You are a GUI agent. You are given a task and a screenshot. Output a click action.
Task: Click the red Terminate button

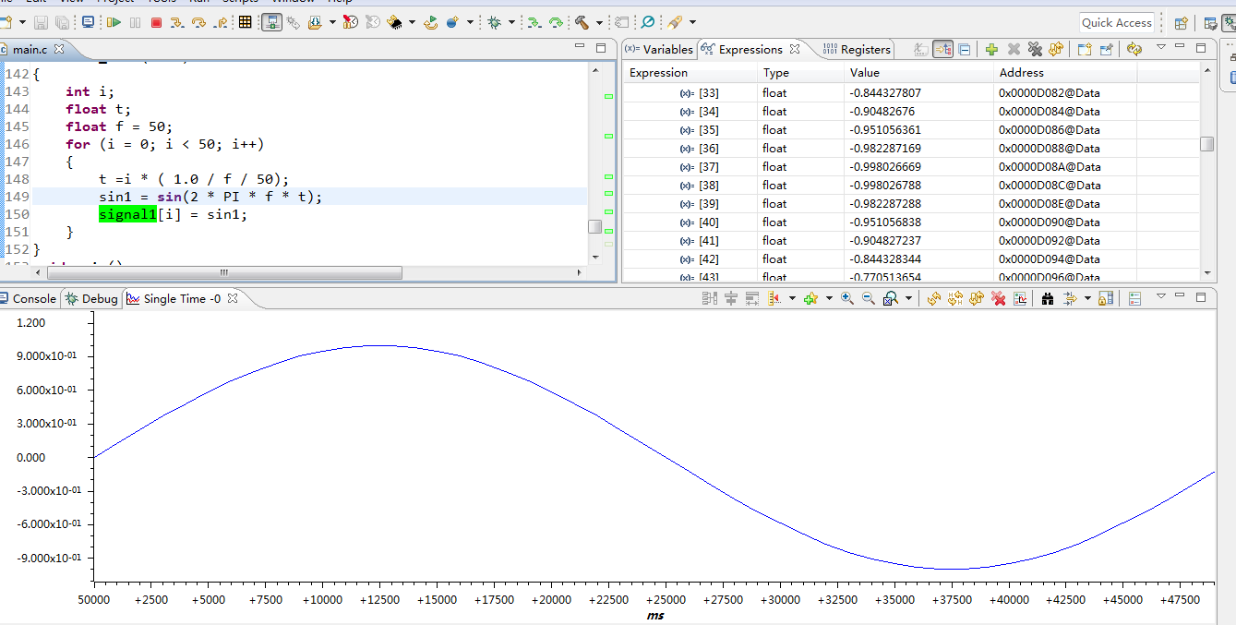156,22
